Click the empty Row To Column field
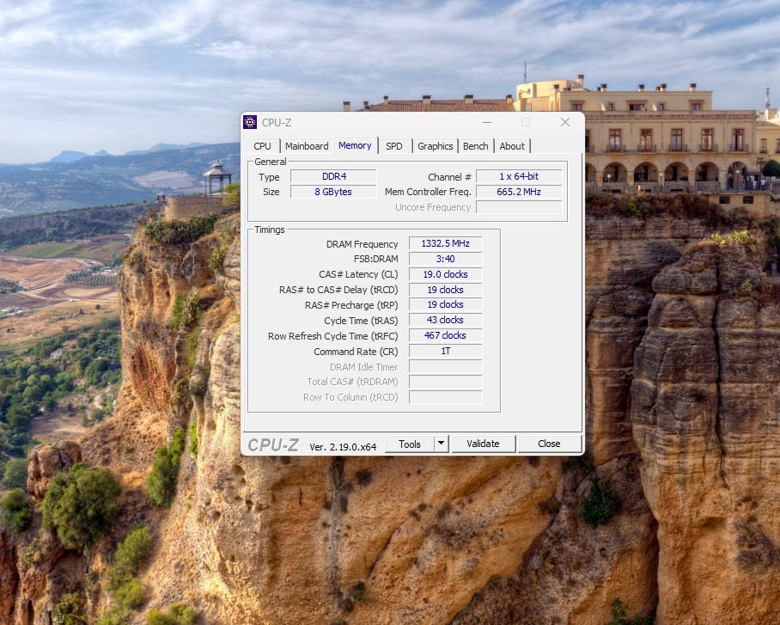The image size is (780, 625). coord(445,397)
